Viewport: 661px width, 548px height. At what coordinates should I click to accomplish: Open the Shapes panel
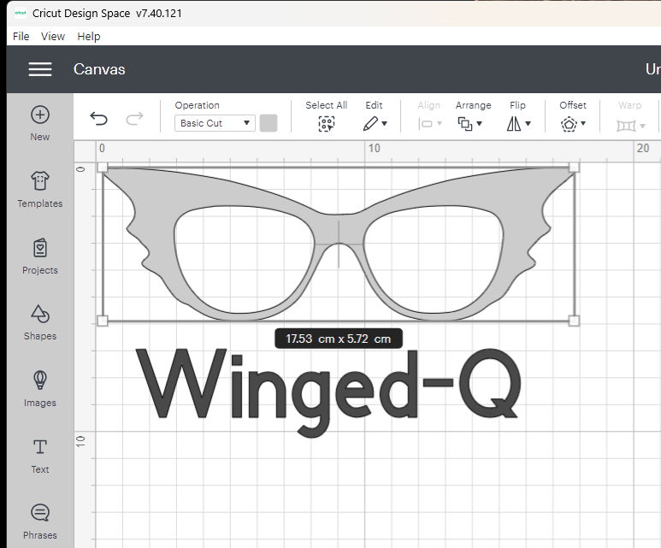point(40,314)
